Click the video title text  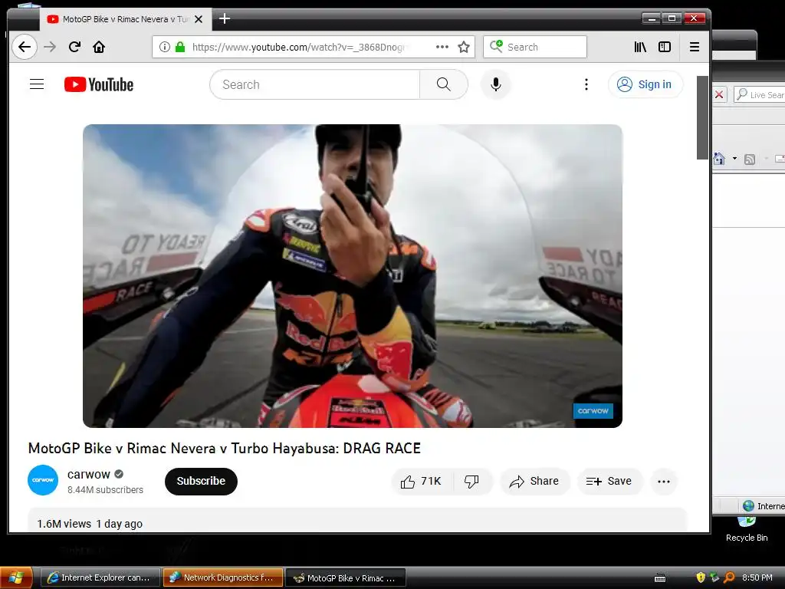[x=225, y=448]
